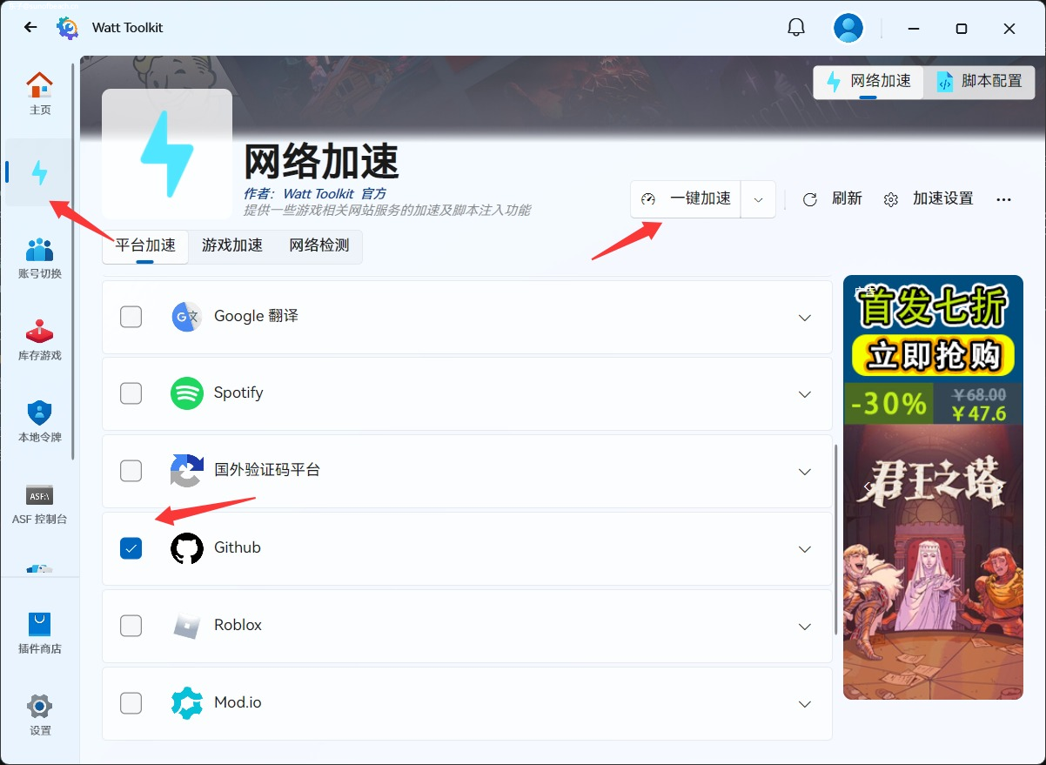Select the lightning network acceleration sidebar icon
The image size is (1046, 765).
coord(40,172)
